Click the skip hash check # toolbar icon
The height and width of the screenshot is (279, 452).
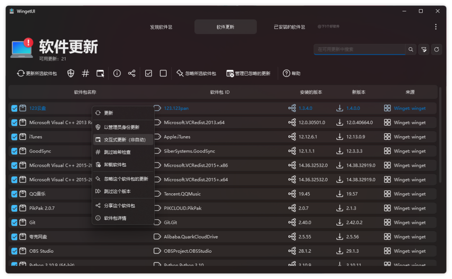[85, 74]
